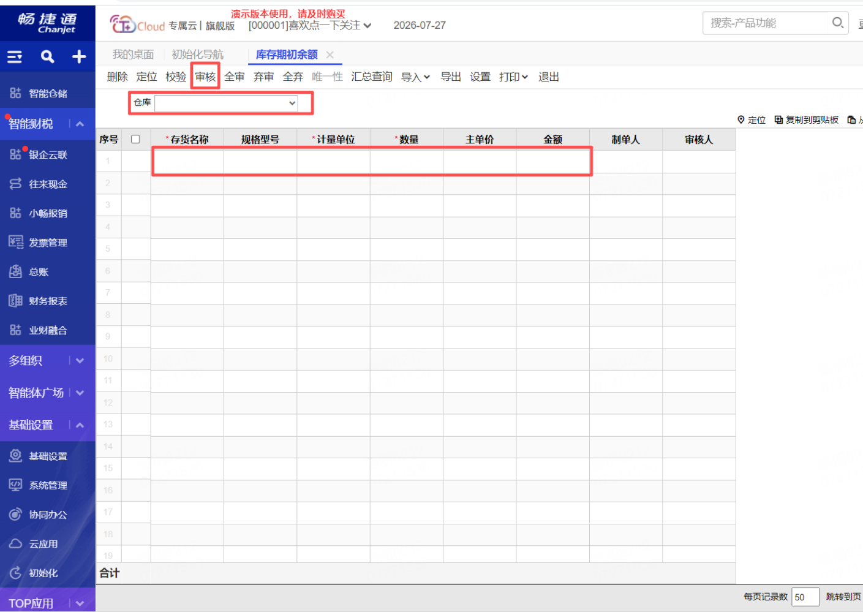This screenshot has width=863, height=612.
Task: Open 协同办公 in sidebar
Action: pyautogui.click(x=48, y=515)
